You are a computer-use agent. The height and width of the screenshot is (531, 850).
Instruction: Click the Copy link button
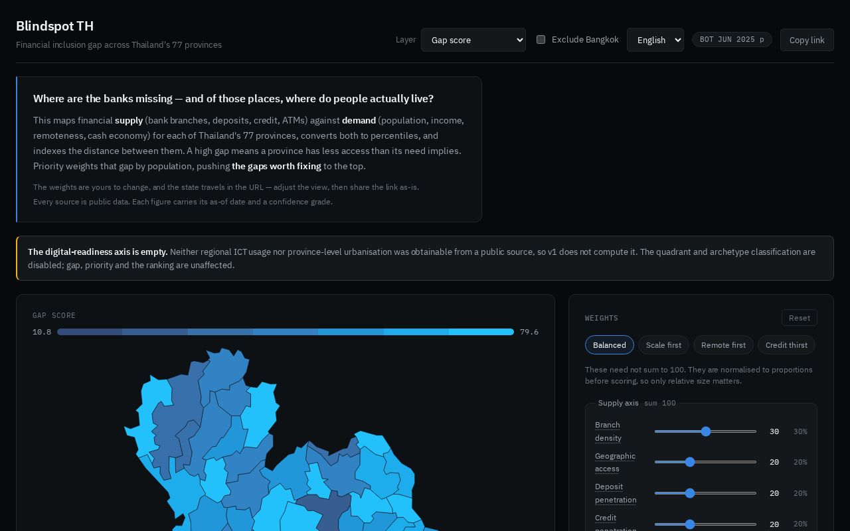807,40
